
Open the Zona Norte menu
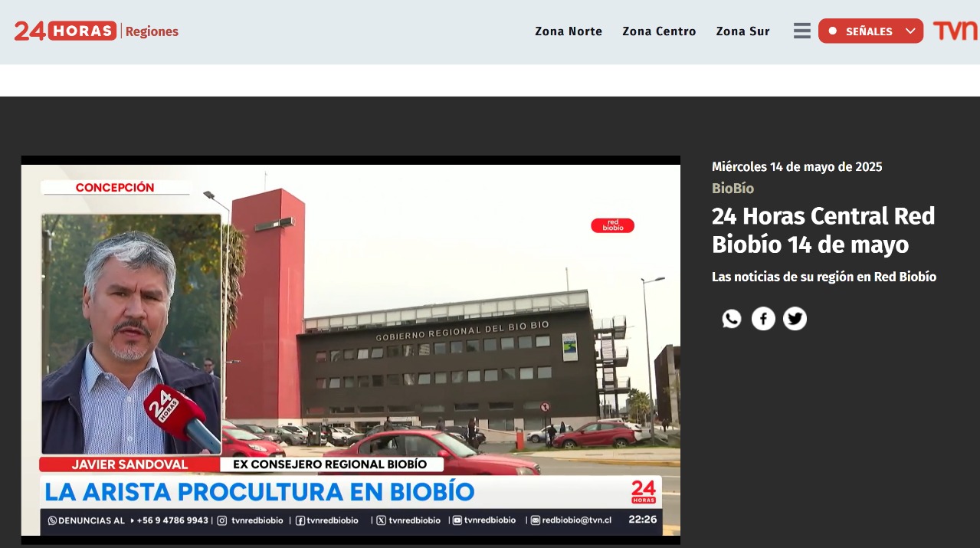point(569,31)
